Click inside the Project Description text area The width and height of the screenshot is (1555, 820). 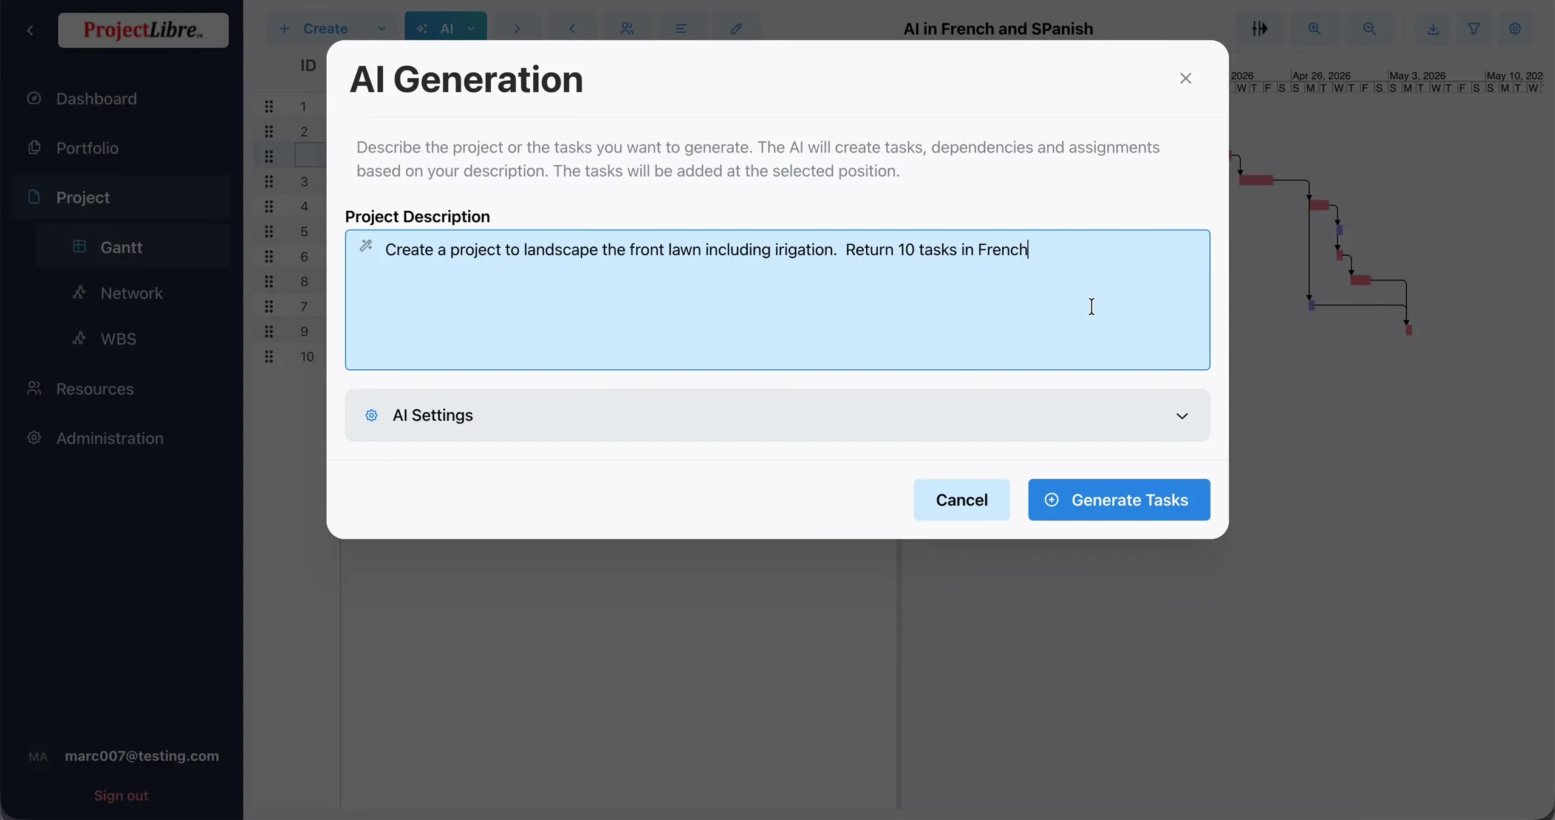(x=777, y=300)
